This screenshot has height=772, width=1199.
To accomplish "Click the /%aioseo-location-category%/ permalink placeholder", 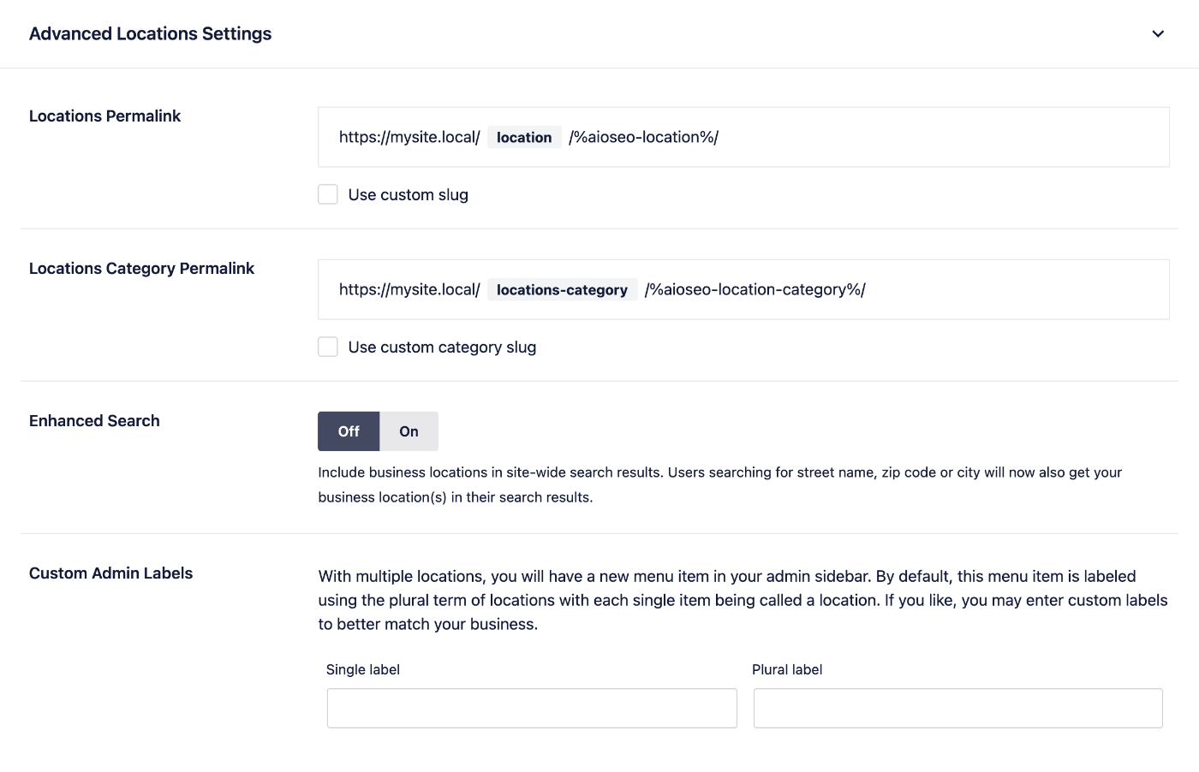I will coord(755,290).
